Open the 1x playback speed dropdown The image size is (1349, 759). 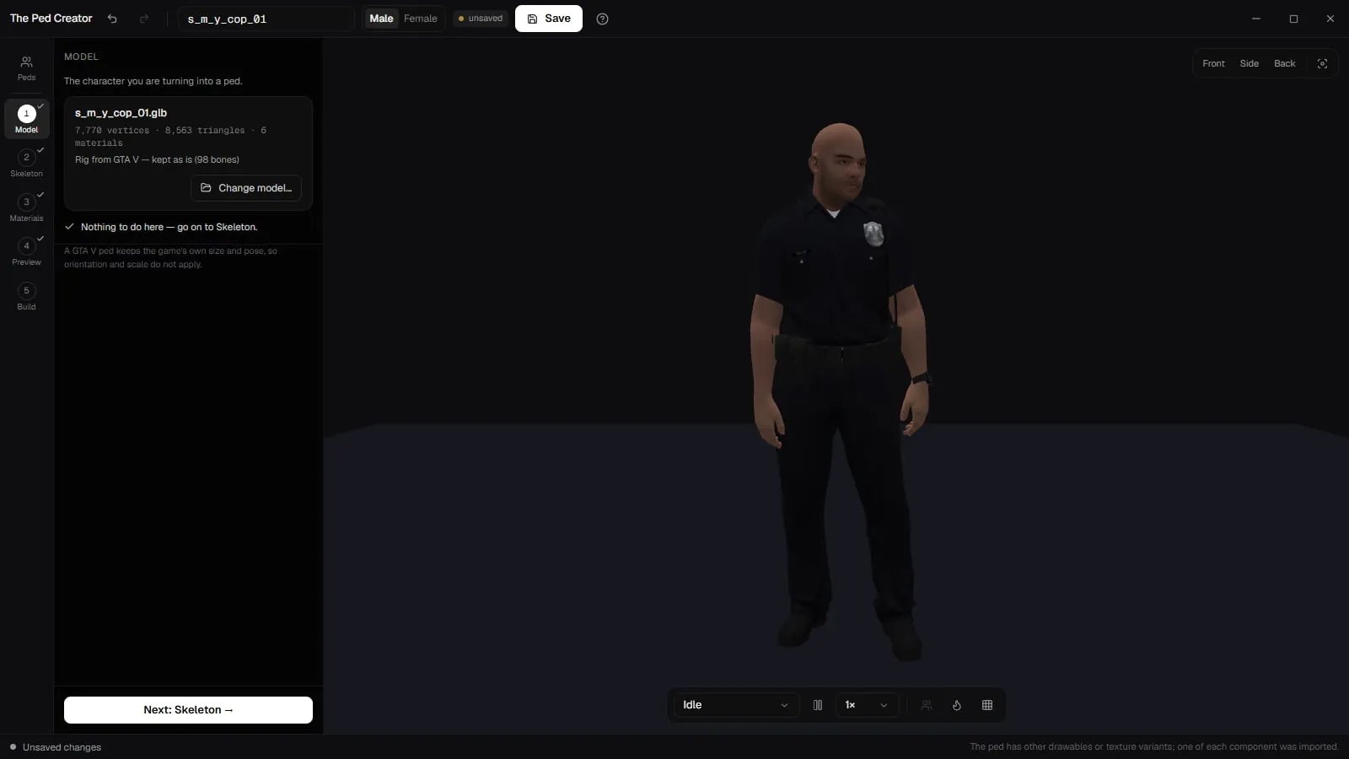[x=866, y=705]
